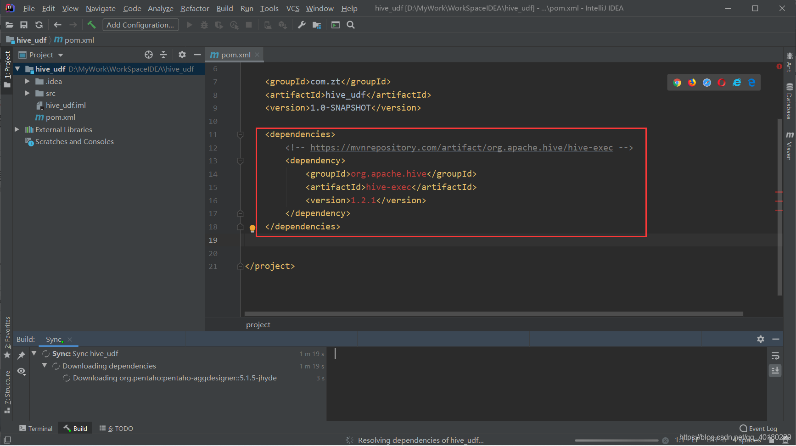Click the Search Everywhere magnifier icon
Screen dimensions: 796x446
pyautogui.click(x=351, y=25)
